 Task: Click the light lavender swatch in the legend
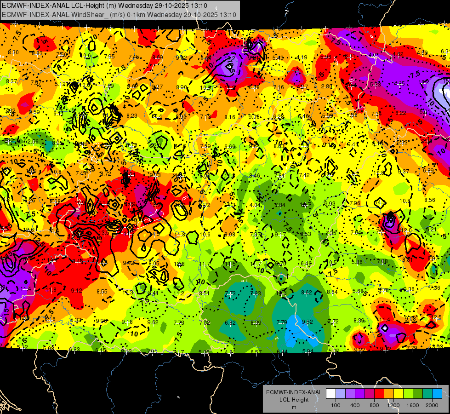point(341,394)
